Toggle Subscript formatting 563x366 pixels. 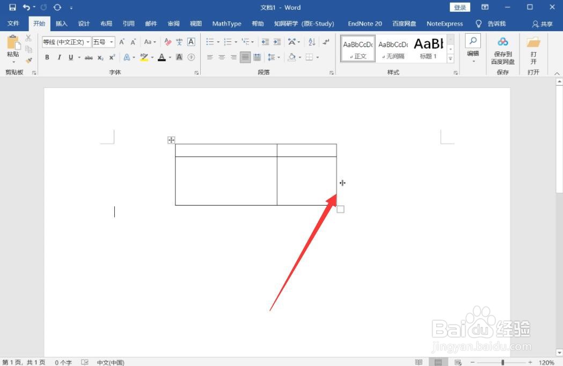point(100,57)
